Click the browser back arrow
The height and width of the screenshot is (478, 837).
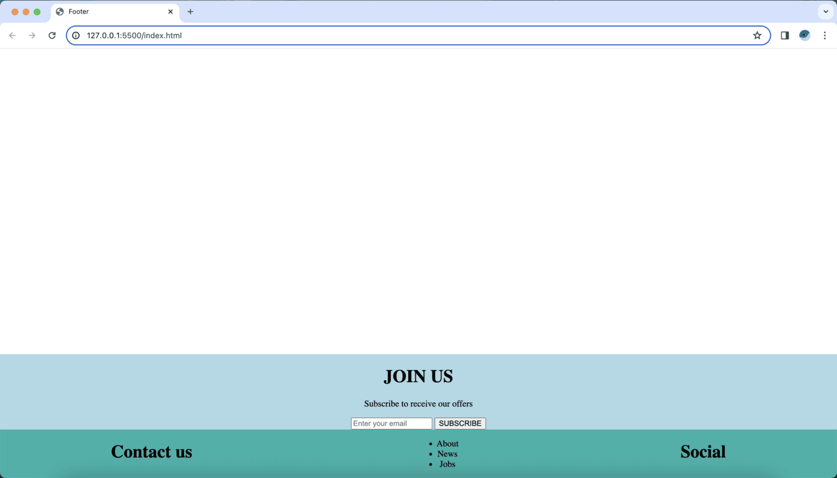12,35
